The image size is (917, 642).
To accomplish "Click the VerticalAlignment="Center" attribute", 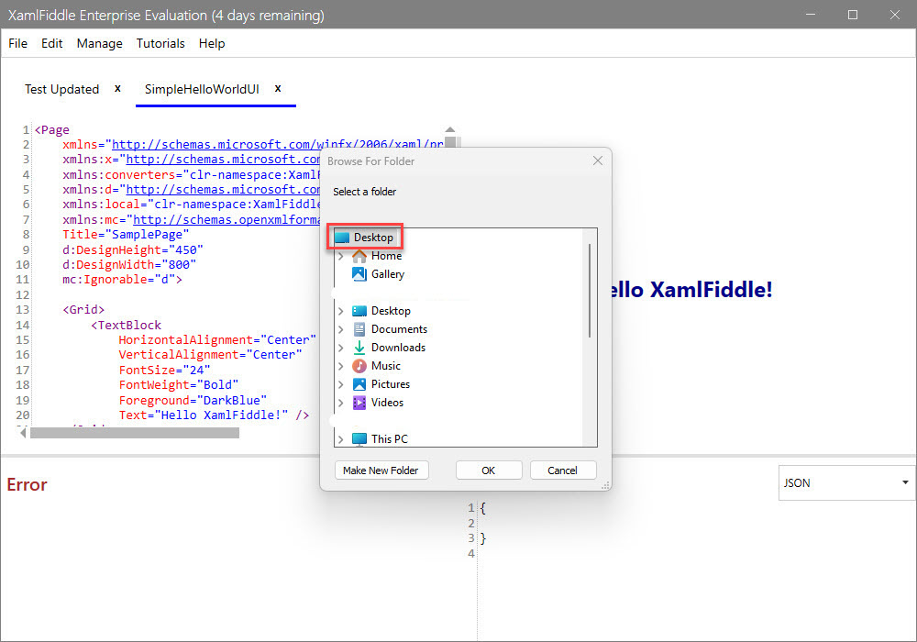I will pyautogui.click(x=211, y=354).
